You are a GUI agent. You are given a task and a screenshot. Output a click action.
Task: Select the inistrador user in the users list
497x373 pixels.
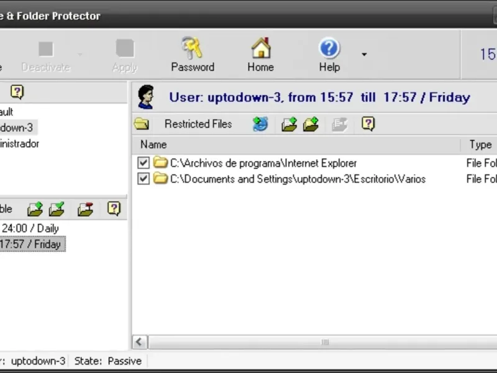[x=20, y=144]
